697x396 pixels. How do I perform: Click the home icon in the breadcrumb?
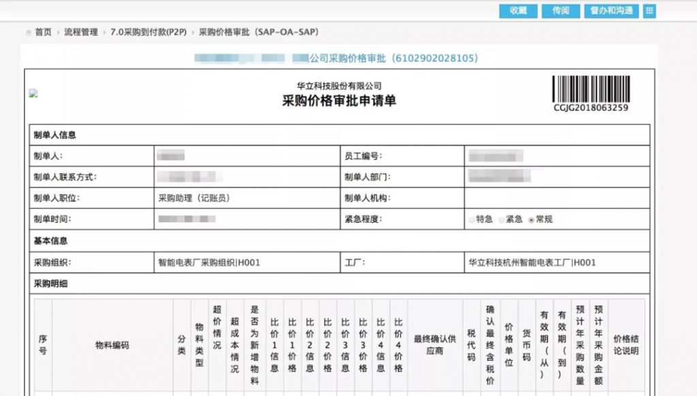[x=29, y=33]
